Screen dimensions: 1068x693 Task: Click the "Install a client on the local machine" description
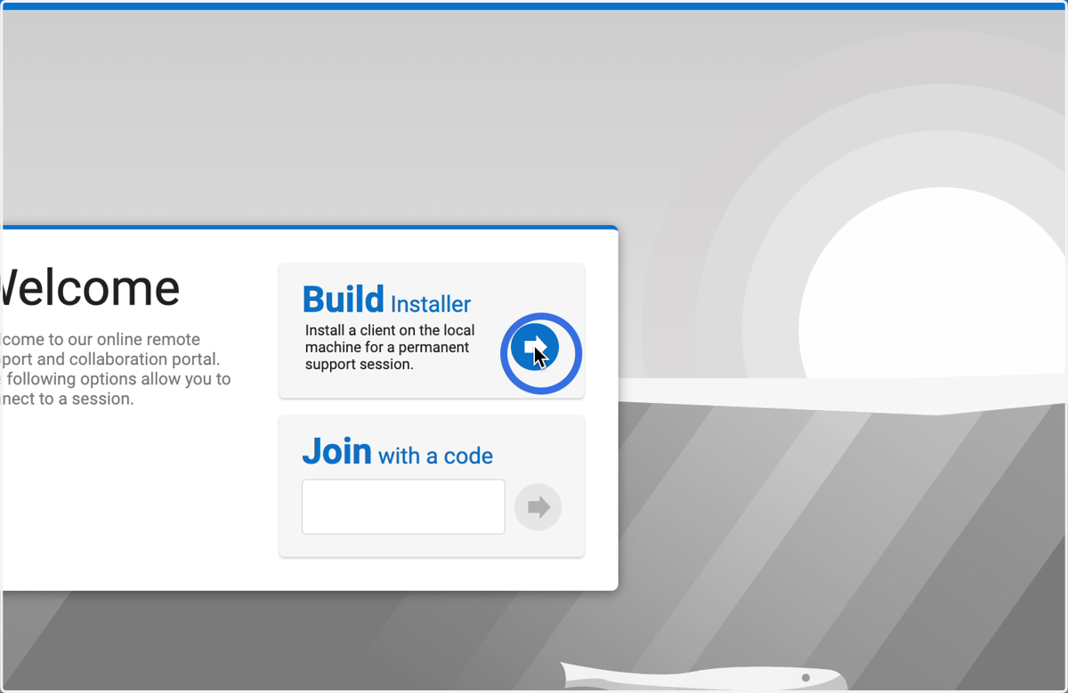[390, 347]
